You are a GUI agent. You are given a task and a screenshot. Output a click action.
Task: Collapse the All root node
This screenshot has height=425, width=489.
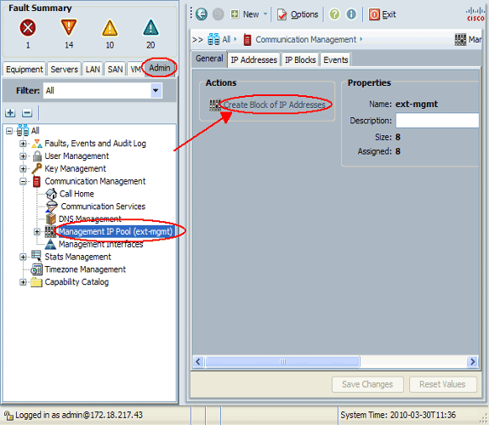point(9,131)
